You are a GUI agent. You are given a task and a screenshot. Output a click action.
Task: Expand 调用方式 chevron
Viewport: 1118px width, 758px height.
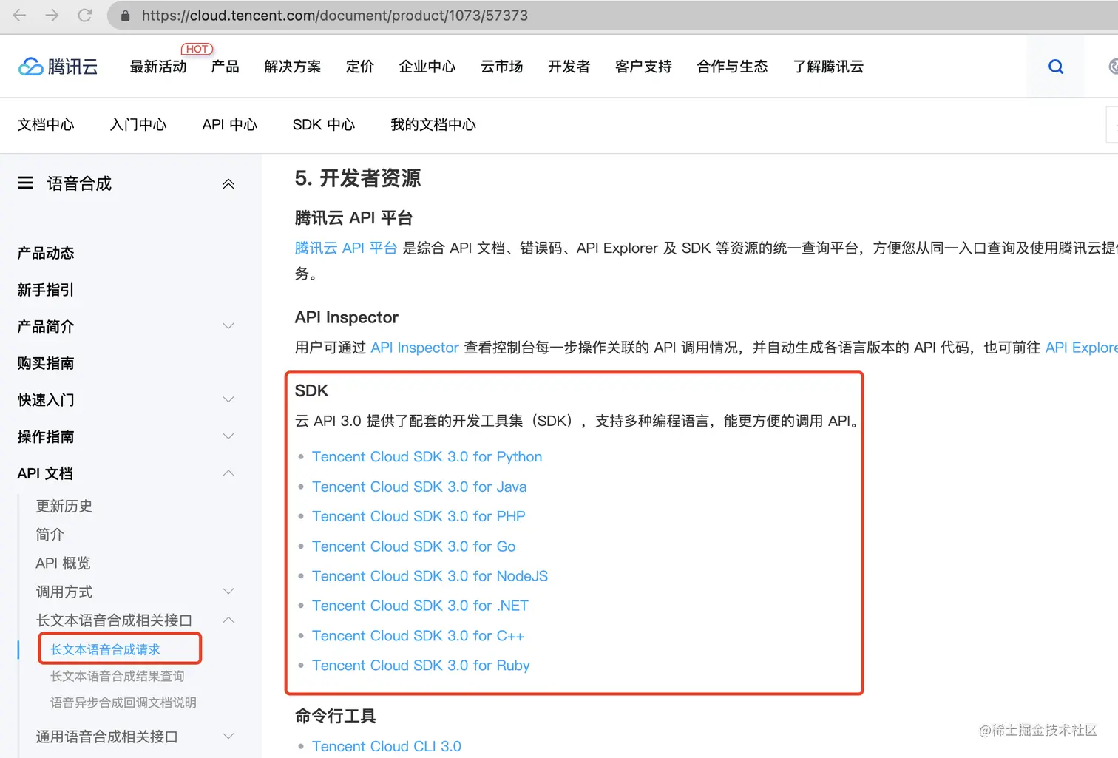(228, 592)
